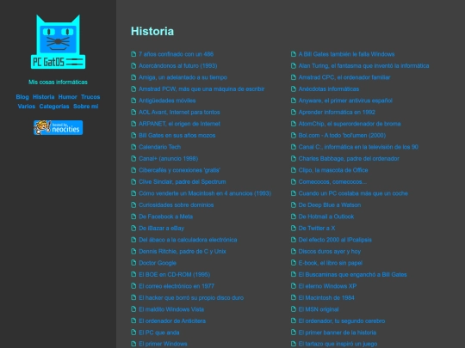Click the document icon beside 'De Facebook a Meta'
Image resolution: width=465 pixels, height=348 pixels.
point(133,217)
